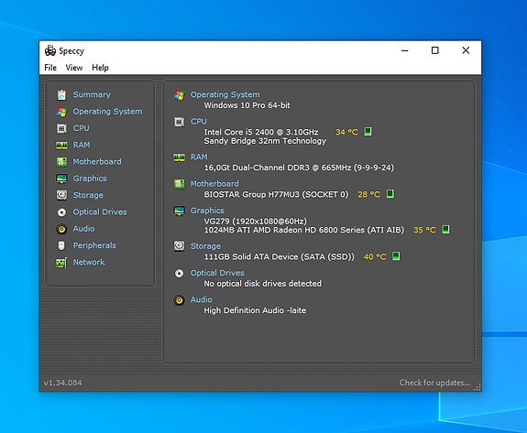The height and width of the screenshot is (433, 527).
Task: Click the CPU chip icon in sidebar
Action: click(61, 128)
